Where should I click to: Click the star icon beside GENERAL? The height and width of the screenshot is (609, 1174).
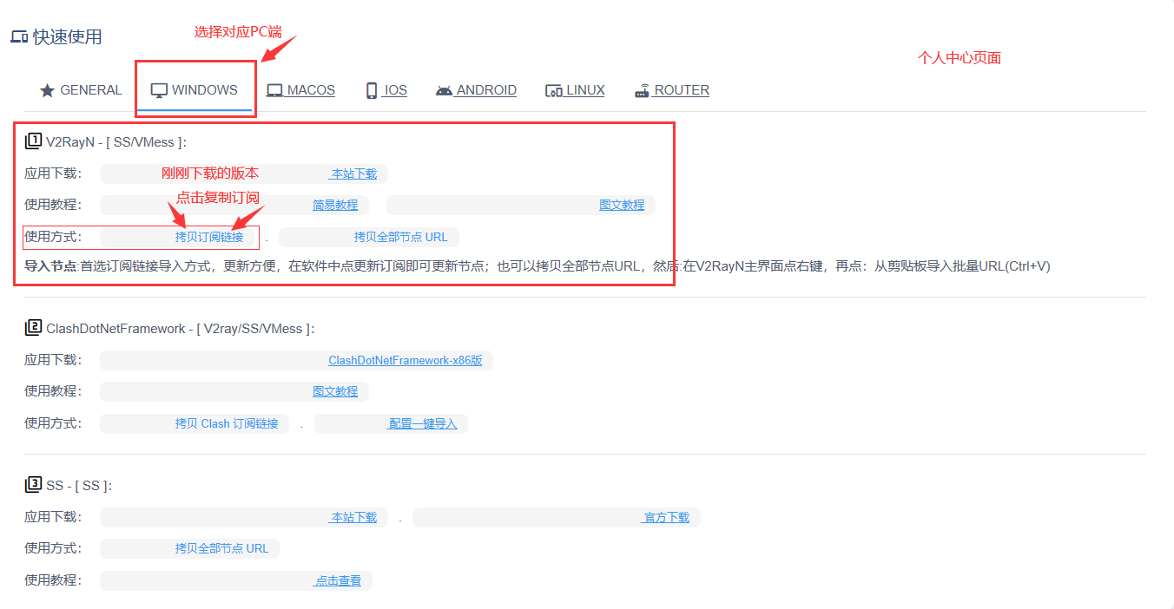point(48,90)
